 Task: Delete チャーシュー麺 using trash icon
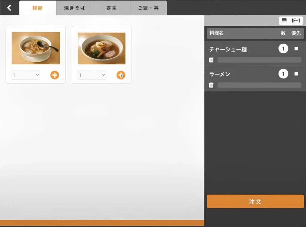pyautogui.click(x=211, y=60)
